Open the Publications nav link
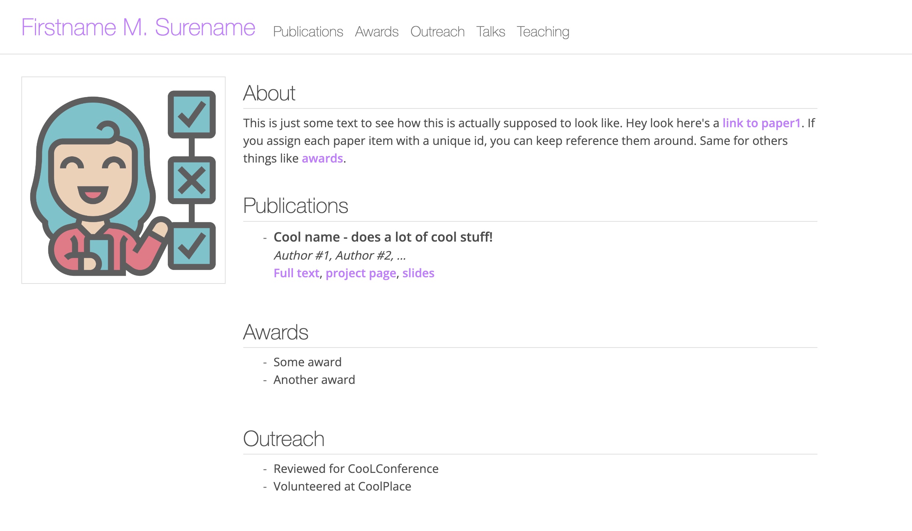This screenshot has height=531, width=912. [307, 31]
